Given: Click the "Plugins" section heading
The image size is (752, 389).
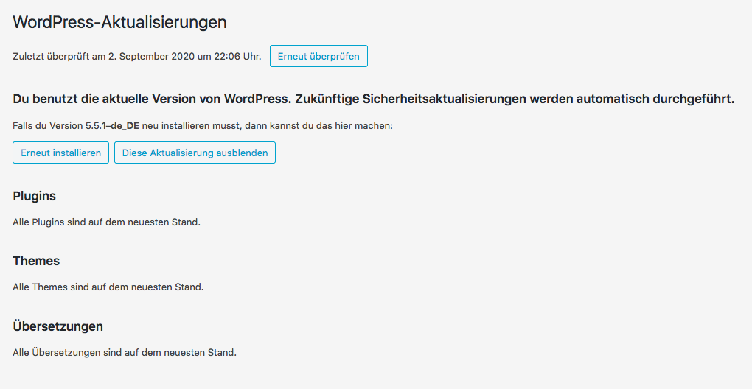Looking at the screenshot, I should 35,197.
